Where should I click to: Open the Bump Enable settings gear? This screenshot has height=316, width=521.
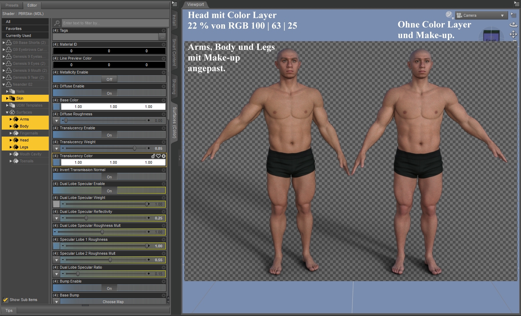pyautogui.click(x=164, y=282)
